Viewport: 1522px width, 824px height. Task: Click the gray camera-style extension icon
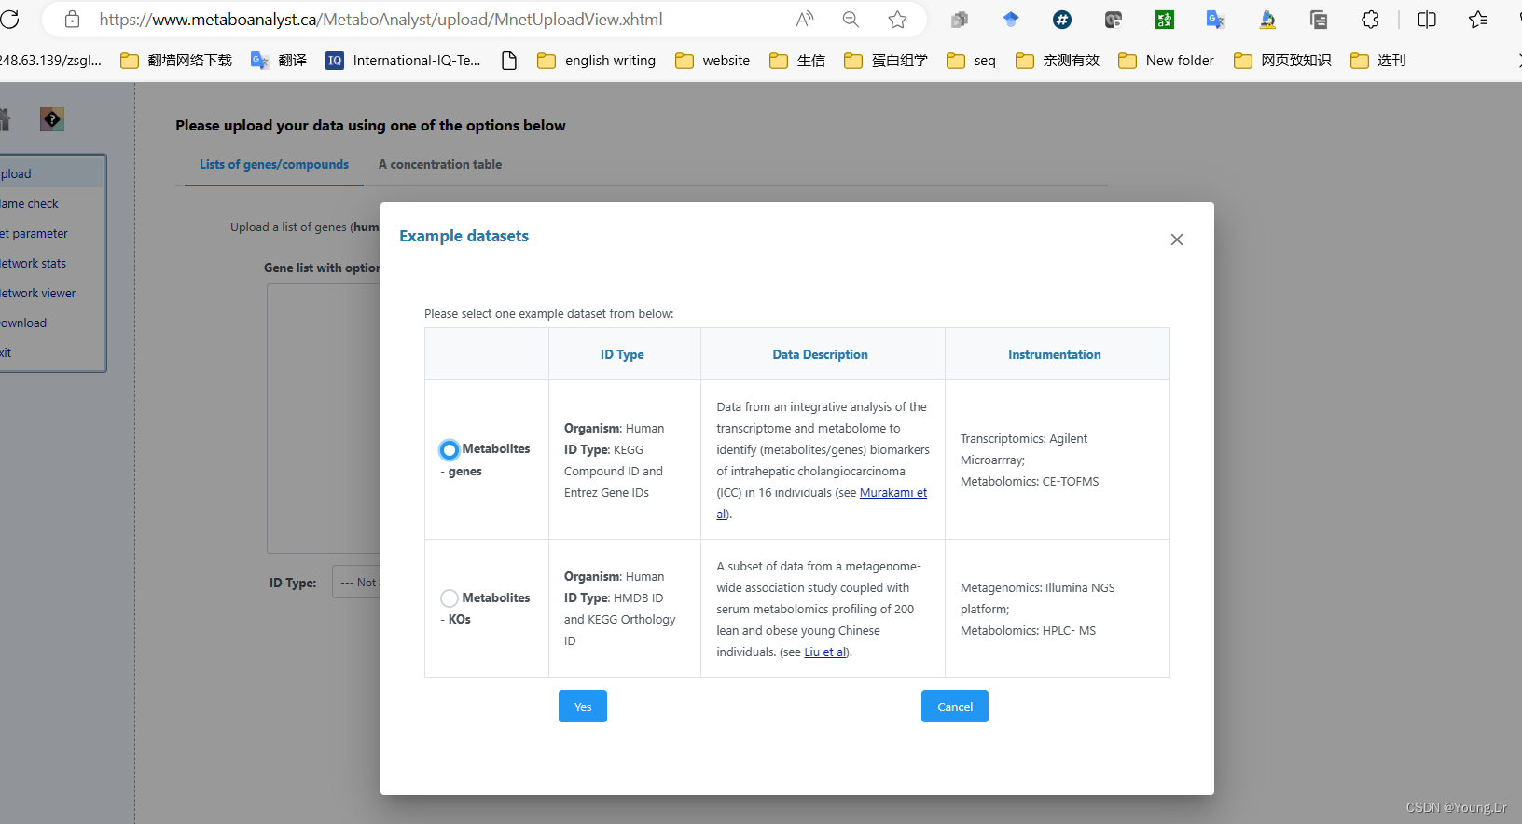tap(1114, 20)
